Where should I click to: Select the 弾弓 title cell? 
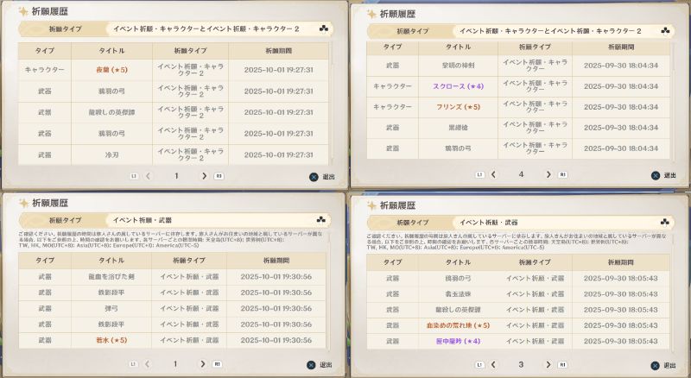111,308
